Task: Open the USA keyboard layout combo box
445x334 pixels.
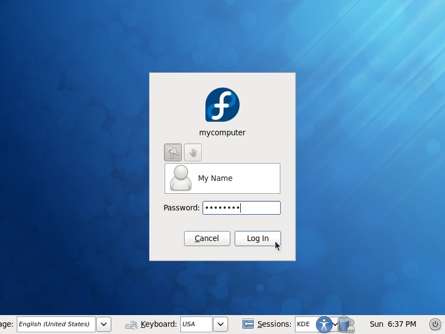Action: point(196,324)
